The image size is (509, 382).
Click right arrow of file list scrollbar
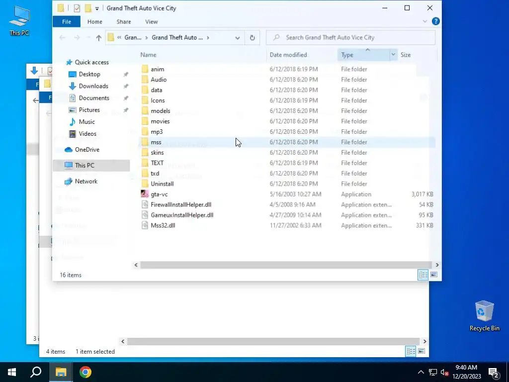click(x=437, y=265)
